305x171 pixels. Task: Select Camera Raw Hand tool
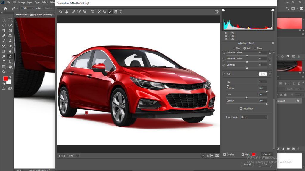click(x=66, y=12)
